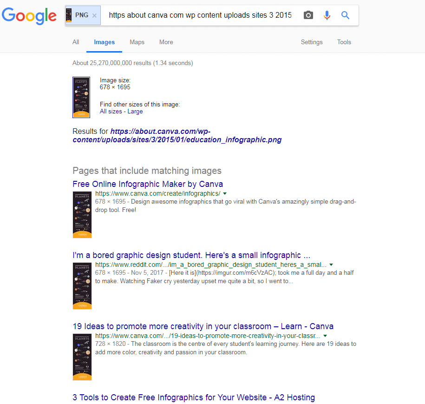The width and height of the screenshot is (425, 404).
Task: Click the PNG image chip thumbnail
Action: tap(69, 15)
